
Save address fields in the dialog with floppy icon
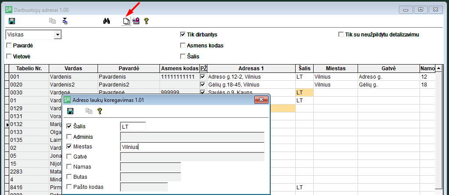click(70, 111)
